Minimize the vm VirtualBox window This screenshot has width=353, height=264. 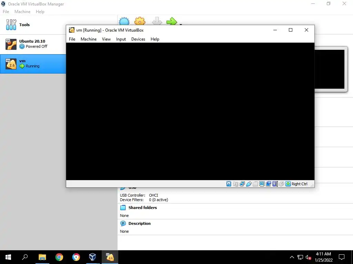(x=275, y=30)
